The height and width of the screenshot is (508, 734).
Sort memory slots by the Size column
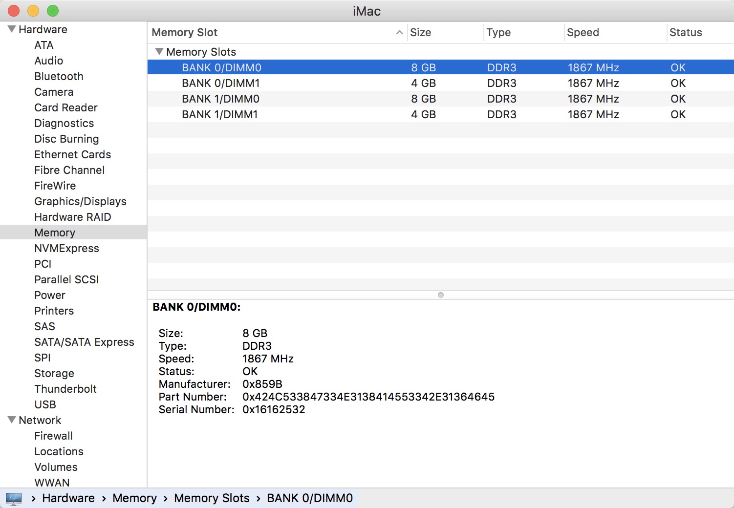click(420, 32)
